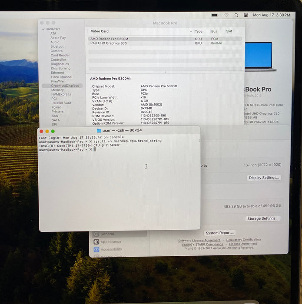This screenshot has width=302, height=304.
Task: Click the Bus column header
Action: [214, 31]
